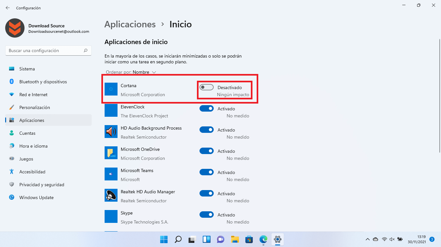
Task: Open File Explorer from taskbar
Action: [x=235, y=239]
